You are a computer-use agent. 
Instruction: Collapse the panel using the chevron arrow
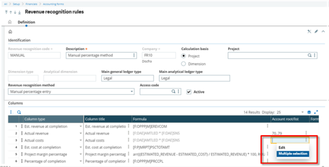tap(323, 32)
